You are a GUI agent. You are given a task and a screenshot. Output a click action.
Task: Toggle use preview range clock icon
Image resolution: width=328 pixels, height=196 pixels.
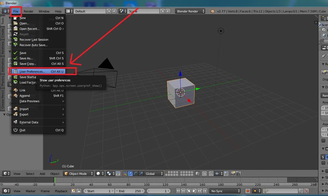click(73, 191)
